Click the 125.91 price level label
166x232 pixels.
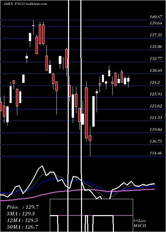156,94
